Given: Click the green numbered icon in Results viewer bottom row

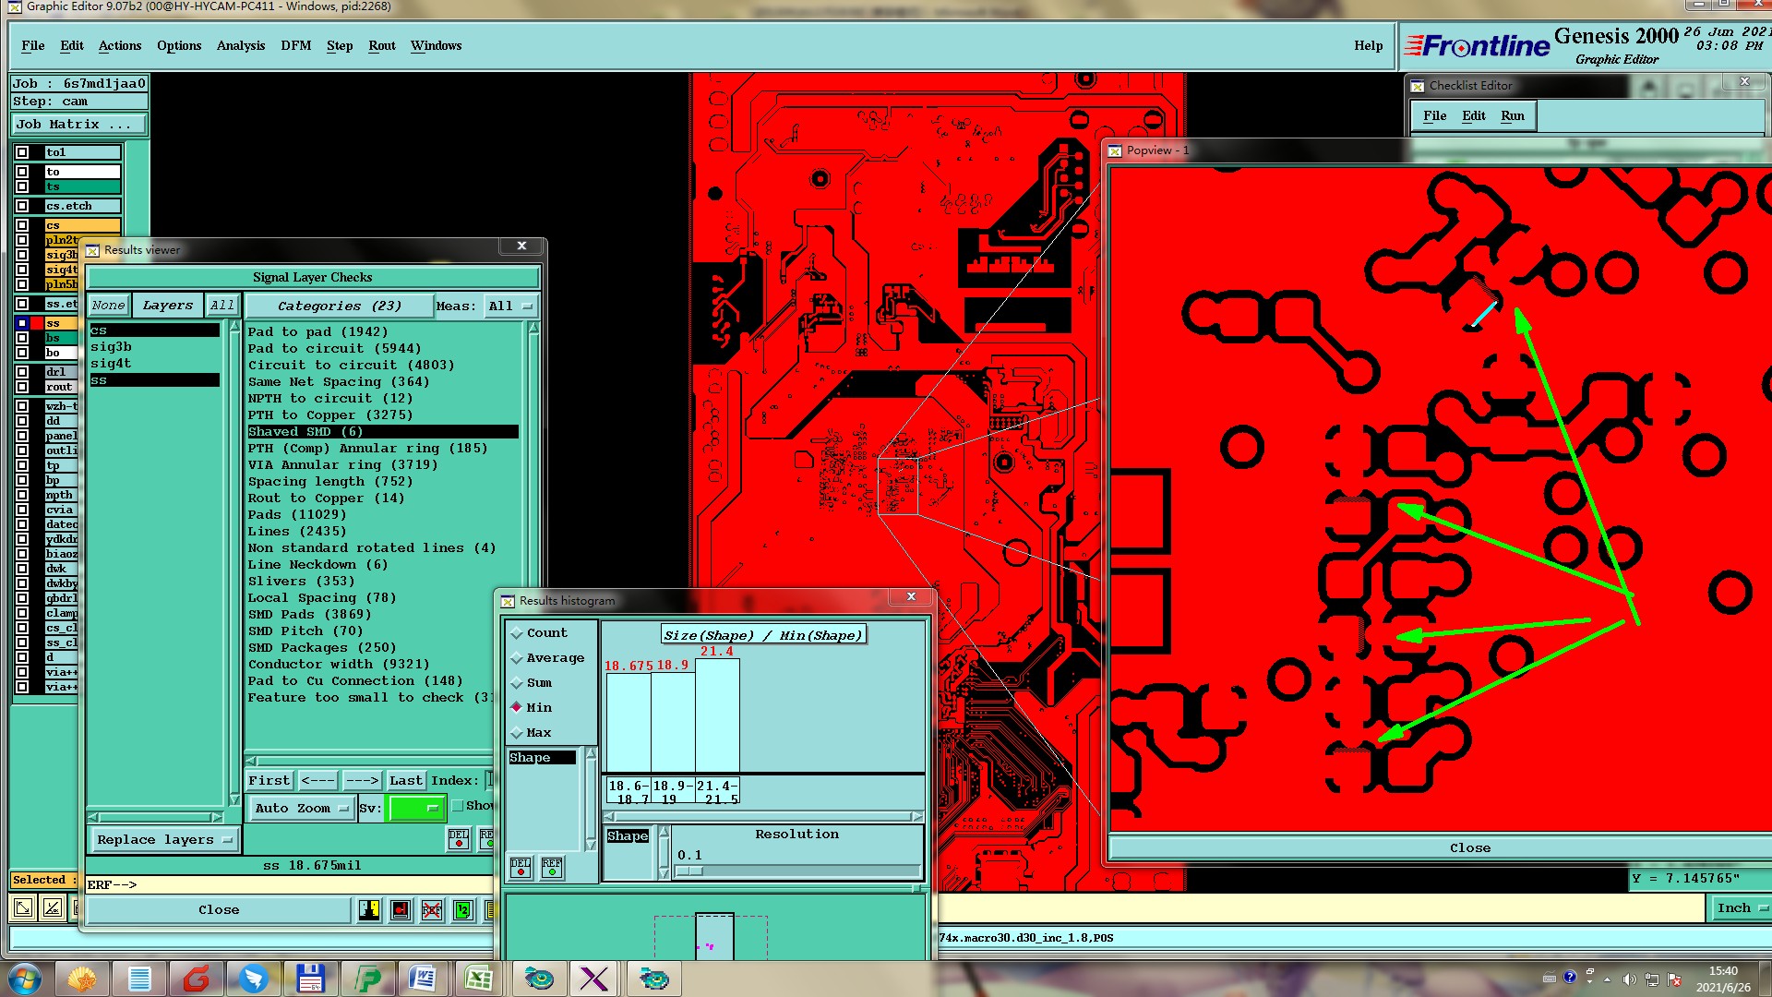Looking at the screenshot, I should click(463, 910).
